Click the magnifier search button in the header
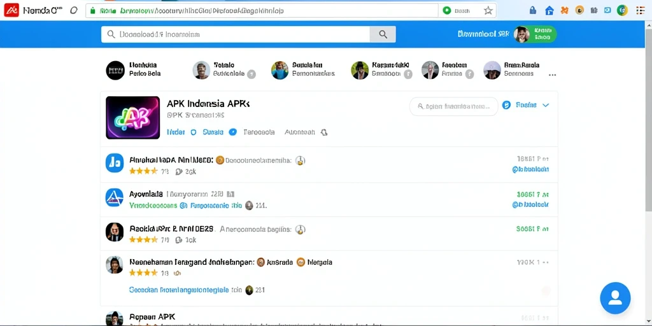652x326 pixels. pyautogui.click(x=383, y=34)
